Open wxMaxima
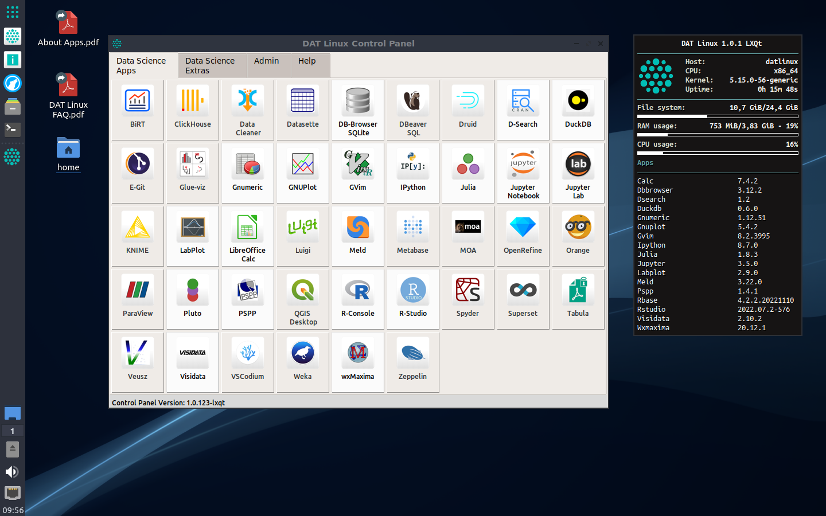The width and height of the screenshot is (826, 516). click(x=358, y=362)
